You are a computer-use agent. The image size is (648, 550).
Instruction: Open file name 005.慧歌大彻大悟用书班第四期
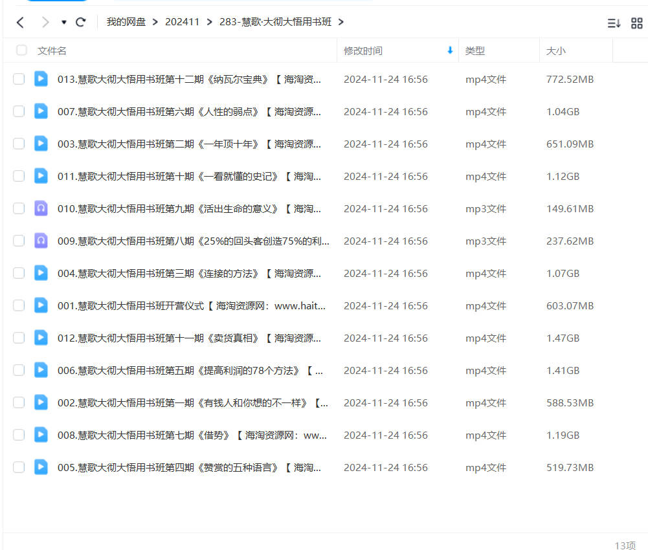(x=189, y=468)
